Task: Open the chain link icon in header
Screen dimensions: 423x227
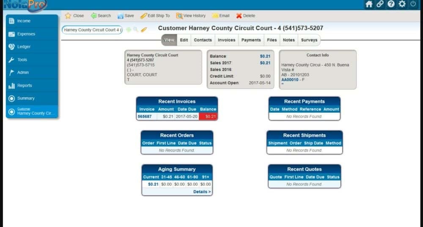Action: 380,4
